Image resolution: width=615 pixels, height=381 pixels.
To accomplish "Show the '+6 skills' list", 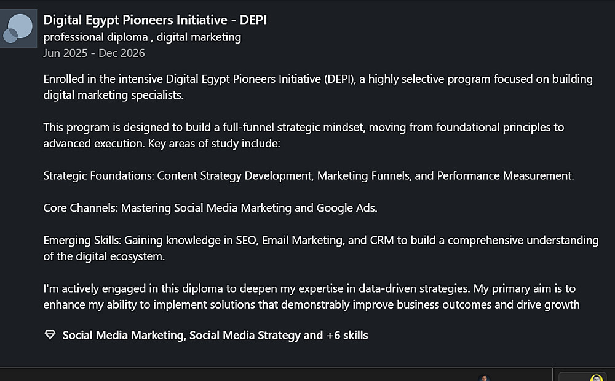I will 347,335.
